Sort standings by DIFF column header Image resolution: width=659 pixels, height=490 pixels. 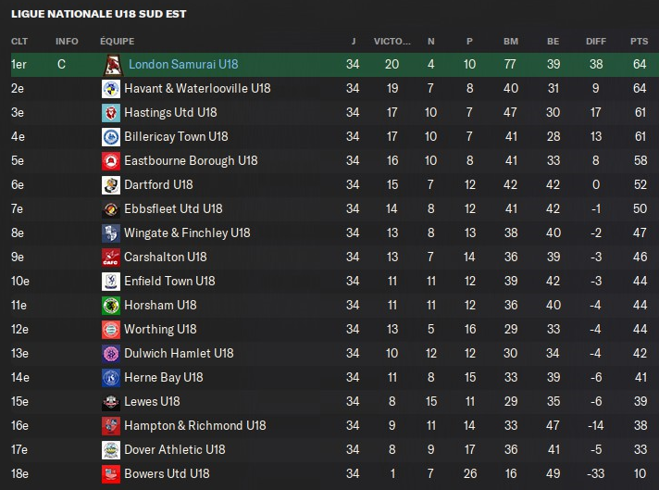tap(596, 41)
